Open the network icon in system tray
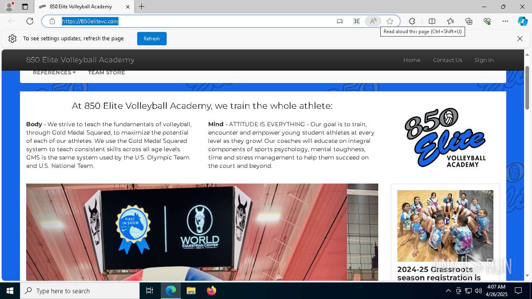 468,291
